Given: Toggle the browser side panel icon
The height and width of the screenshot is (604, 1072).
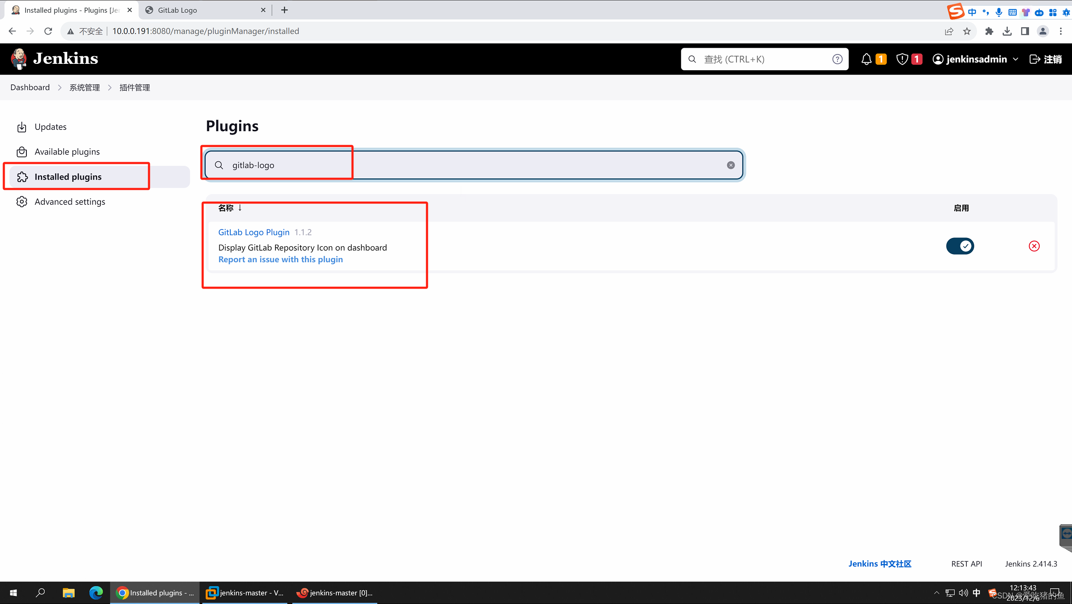Looking at the screenshot, I should click(1025, 31).
